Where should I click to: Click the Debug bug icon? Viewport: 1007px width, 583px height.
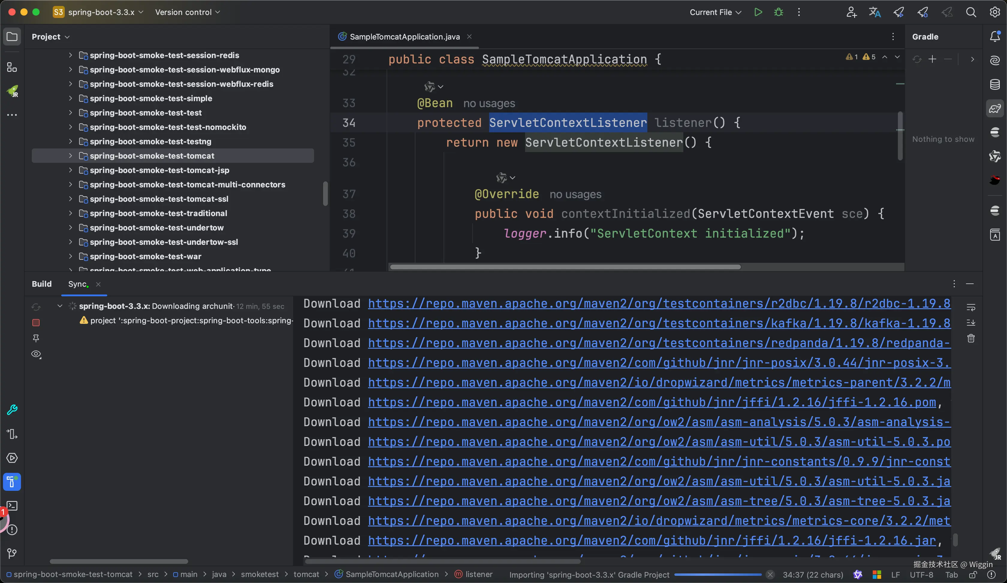pyautogui.click(x=778, y=12)
